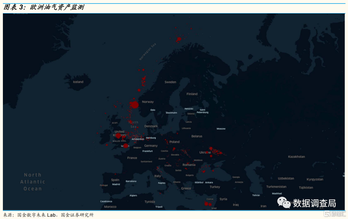
Task: Select the red marker cluster at the map's top
Action: click(x=179, y=40)
